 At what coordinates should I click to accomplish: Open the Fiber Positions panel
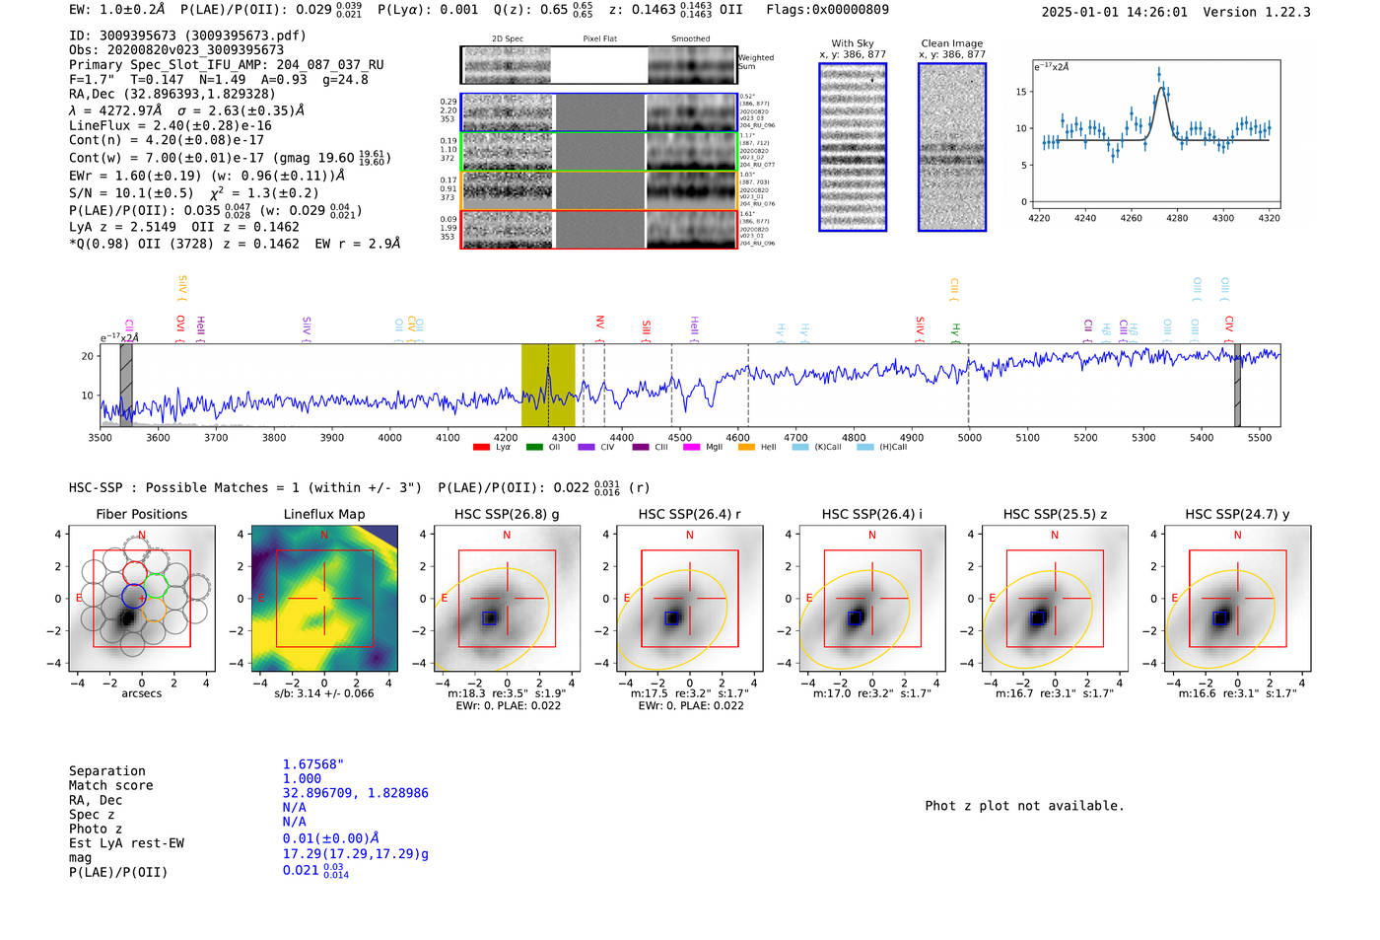[142, 599]
